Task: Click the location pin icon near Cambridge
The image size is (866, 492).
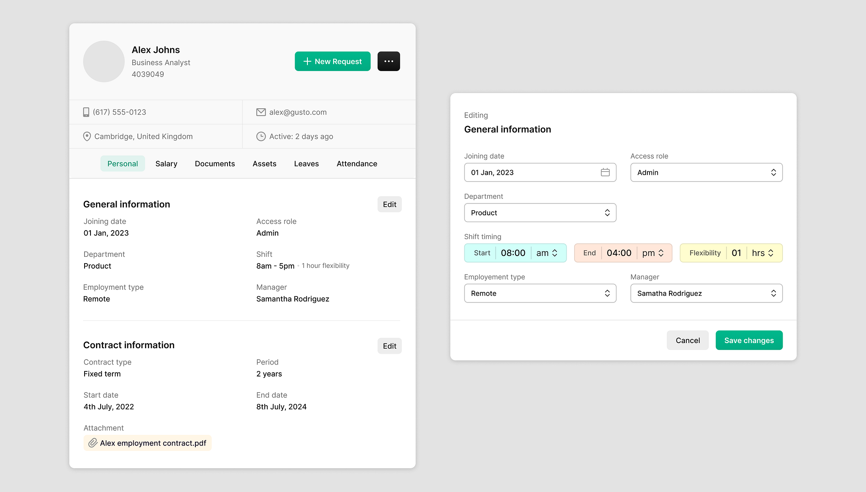Action: click(87, 136)
